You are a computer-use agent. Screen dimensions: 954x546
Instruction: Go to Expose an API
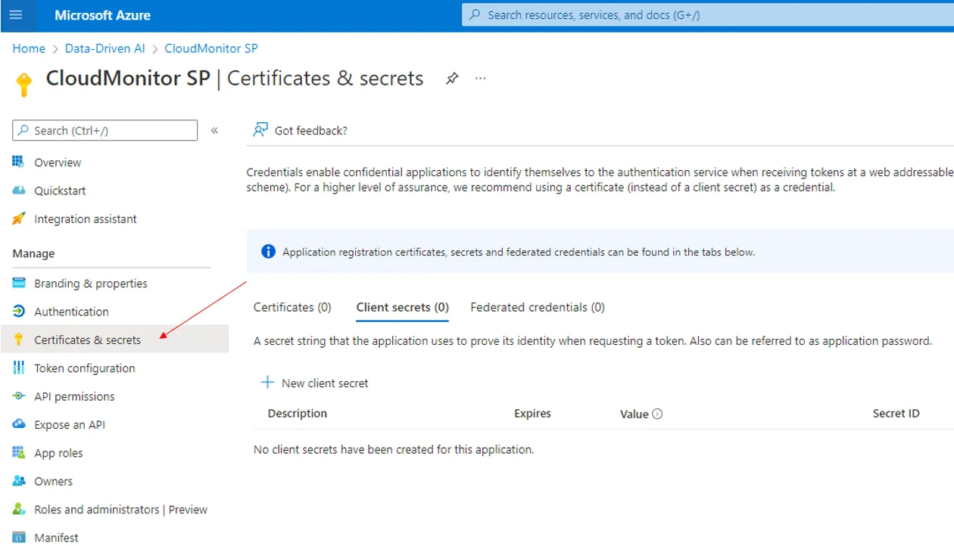(x=70, y=424)
